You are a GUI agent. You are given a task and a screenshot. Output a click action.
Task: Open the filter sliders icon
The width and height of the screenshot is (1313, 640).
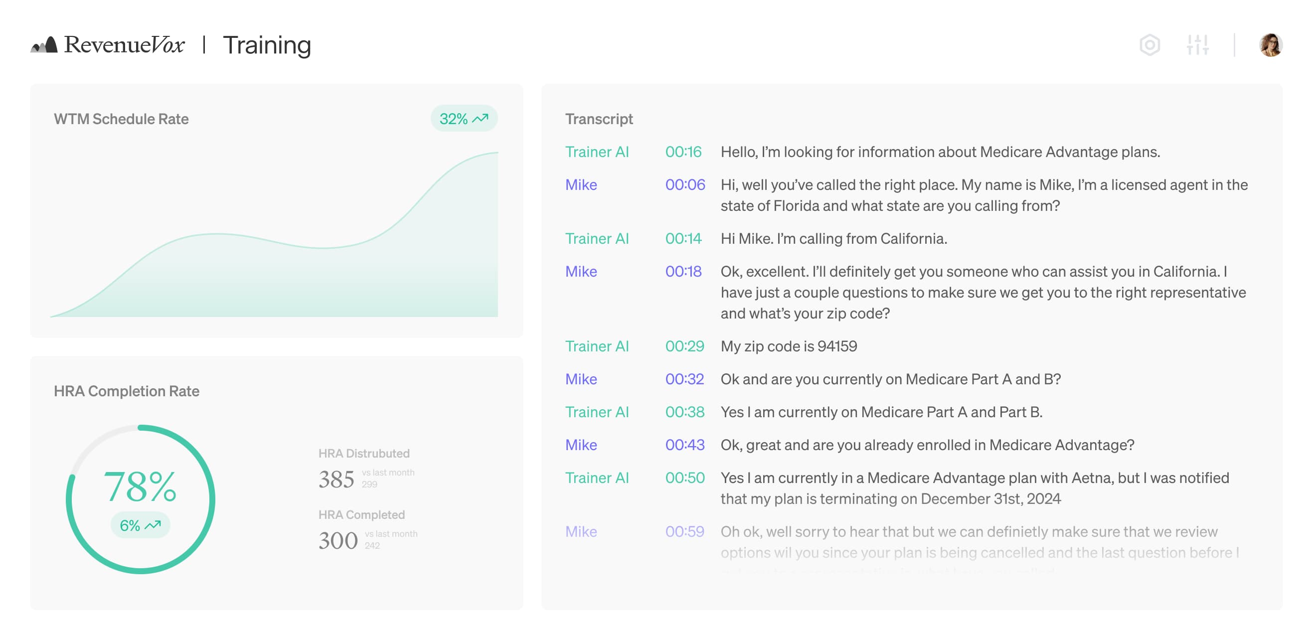(x=1199, y=45)
